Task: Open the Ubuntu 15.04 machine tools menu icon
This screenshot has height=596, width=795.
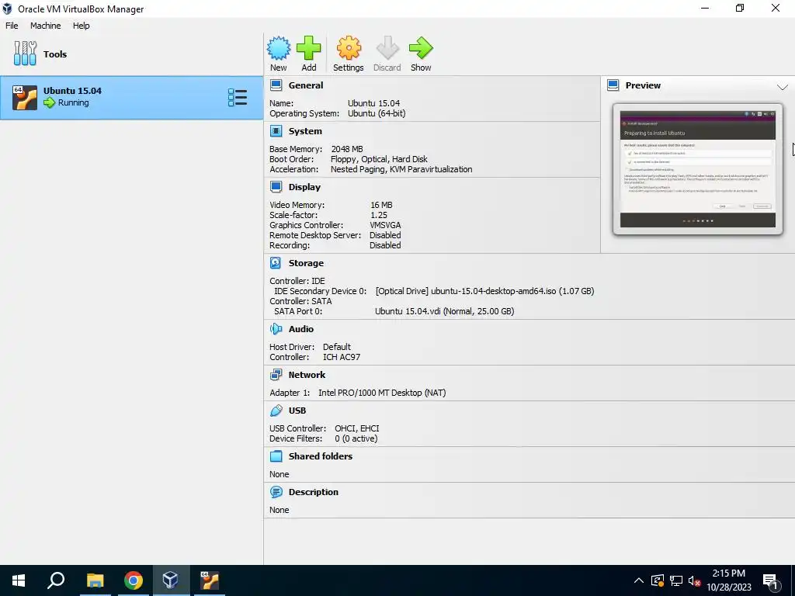Action: pos(238,97)
